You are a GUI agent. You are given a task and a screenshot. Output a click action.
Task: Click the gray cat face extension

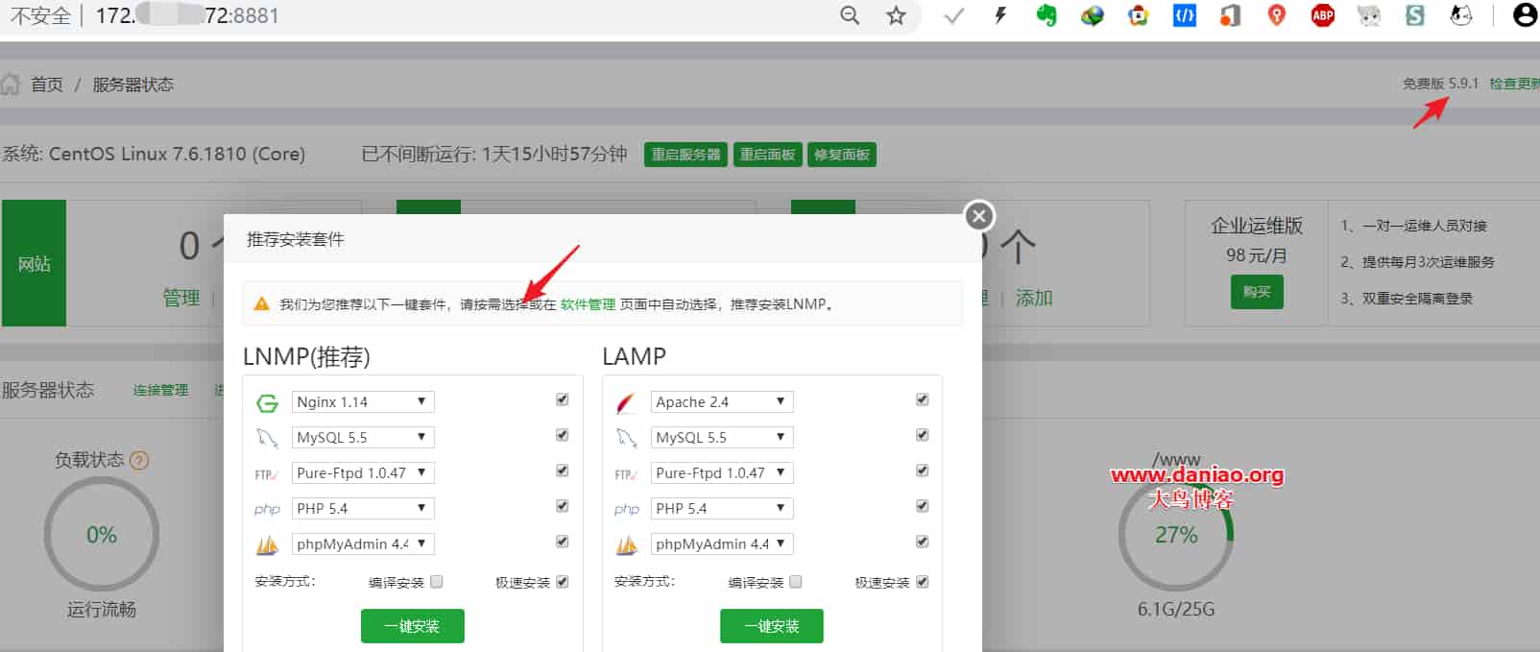[x=1369, y=15]
